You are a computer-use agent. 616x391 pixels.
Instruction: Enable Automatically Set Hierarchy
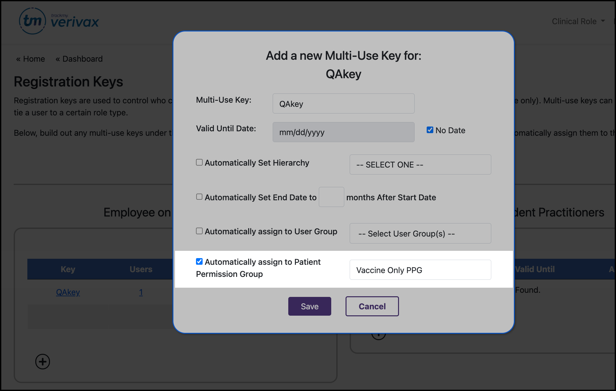click(199, 162)
